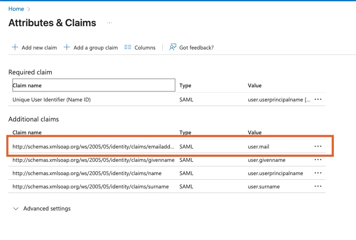Image resolution: width=356 pixels, height=240 pixels.
Task: Click the Advanced settings label
Action: click(x=47, y=208)
